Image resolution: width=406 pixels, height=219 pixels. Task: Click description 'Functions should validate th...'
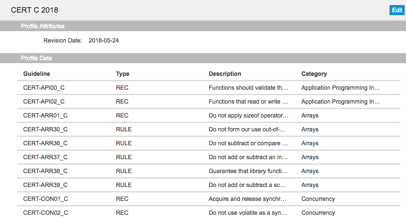coord(248,88)
